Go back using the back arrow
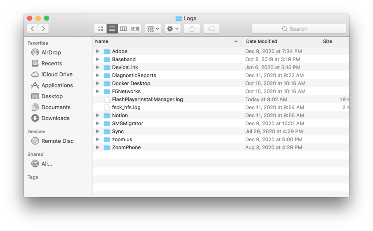Viewport: 373px width, 231px height. coord(32,29)
